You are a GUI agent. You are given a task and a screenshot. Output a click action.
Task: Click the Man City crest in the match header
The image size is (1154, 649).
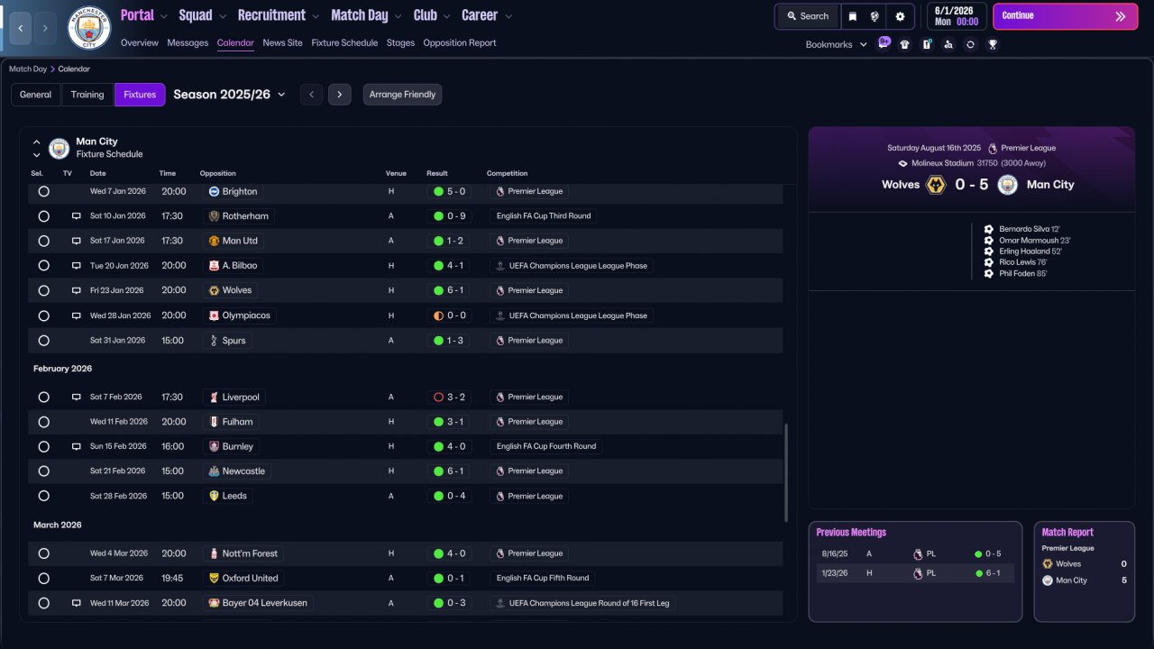(1008, 185)
